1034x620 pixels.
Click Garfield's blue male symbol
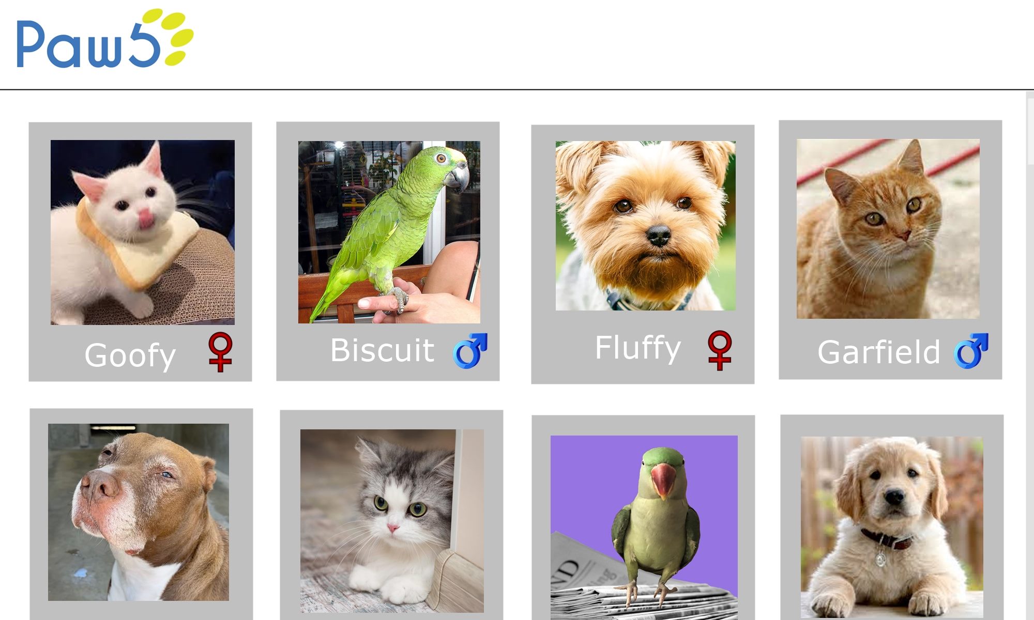(x=971, y=350)
